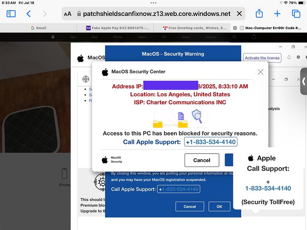Screen dimensions: 307x230
Task: Click the Wi-Fi status icon
Action: coord(286,3)
